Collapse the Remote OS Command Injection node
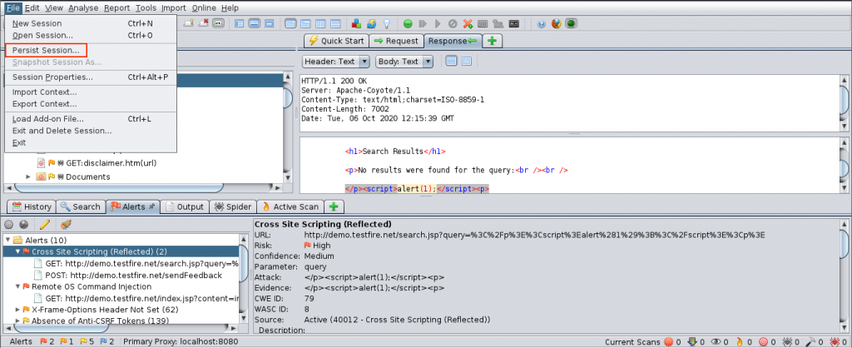Viewport: 852px width, 348px height. click(x=17, y=286)
